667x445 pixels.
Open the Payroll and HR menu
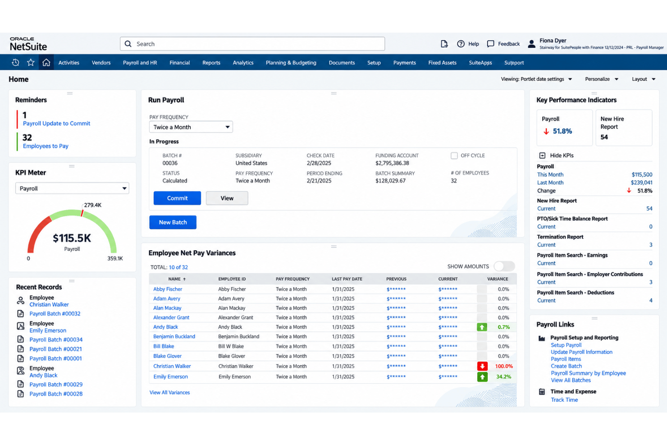point(140,63)
